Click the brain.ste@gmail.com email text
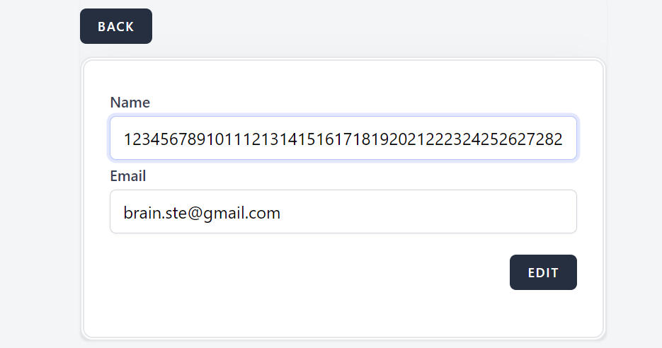This screenshot has width=662, height=348. click(x=202, y=212)
